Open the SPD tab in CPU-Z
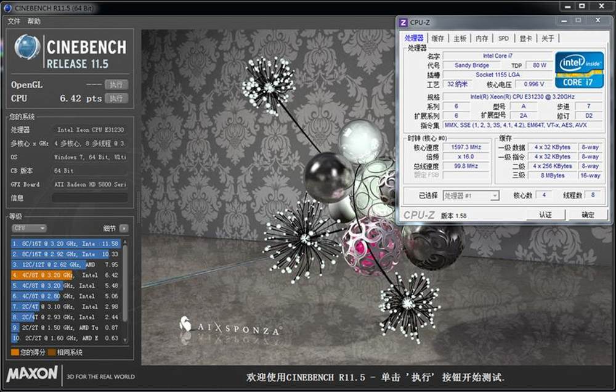Image resolution: width=616 pixels, height=392 pixels. 503,38
